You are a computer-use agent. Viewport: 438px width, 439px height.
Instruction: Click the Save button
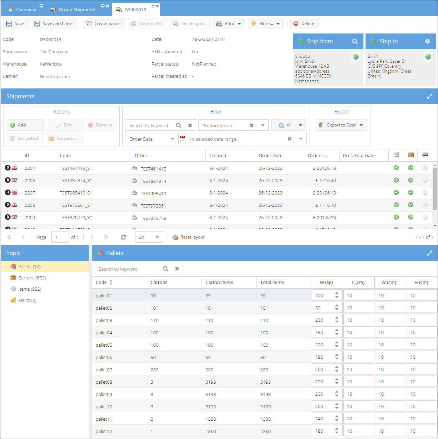pos(16,24)
